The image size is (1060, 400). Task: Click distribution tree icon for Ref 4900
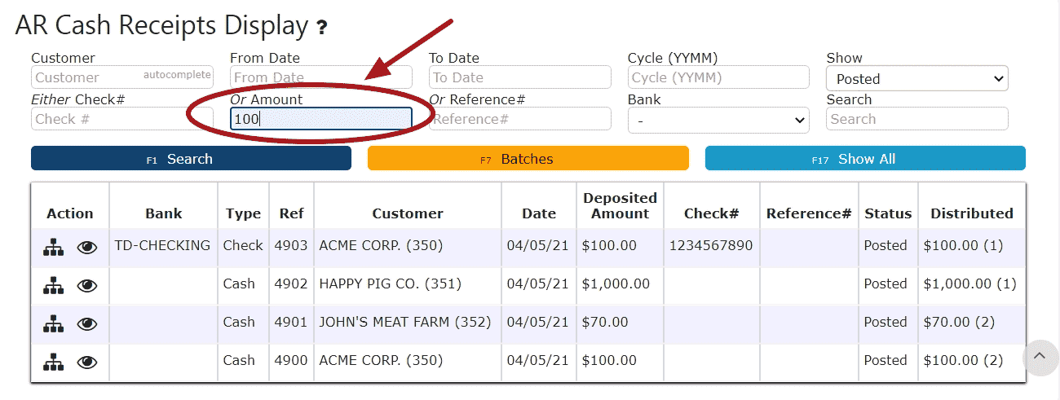pyautogui.click(x=53, y=362)
